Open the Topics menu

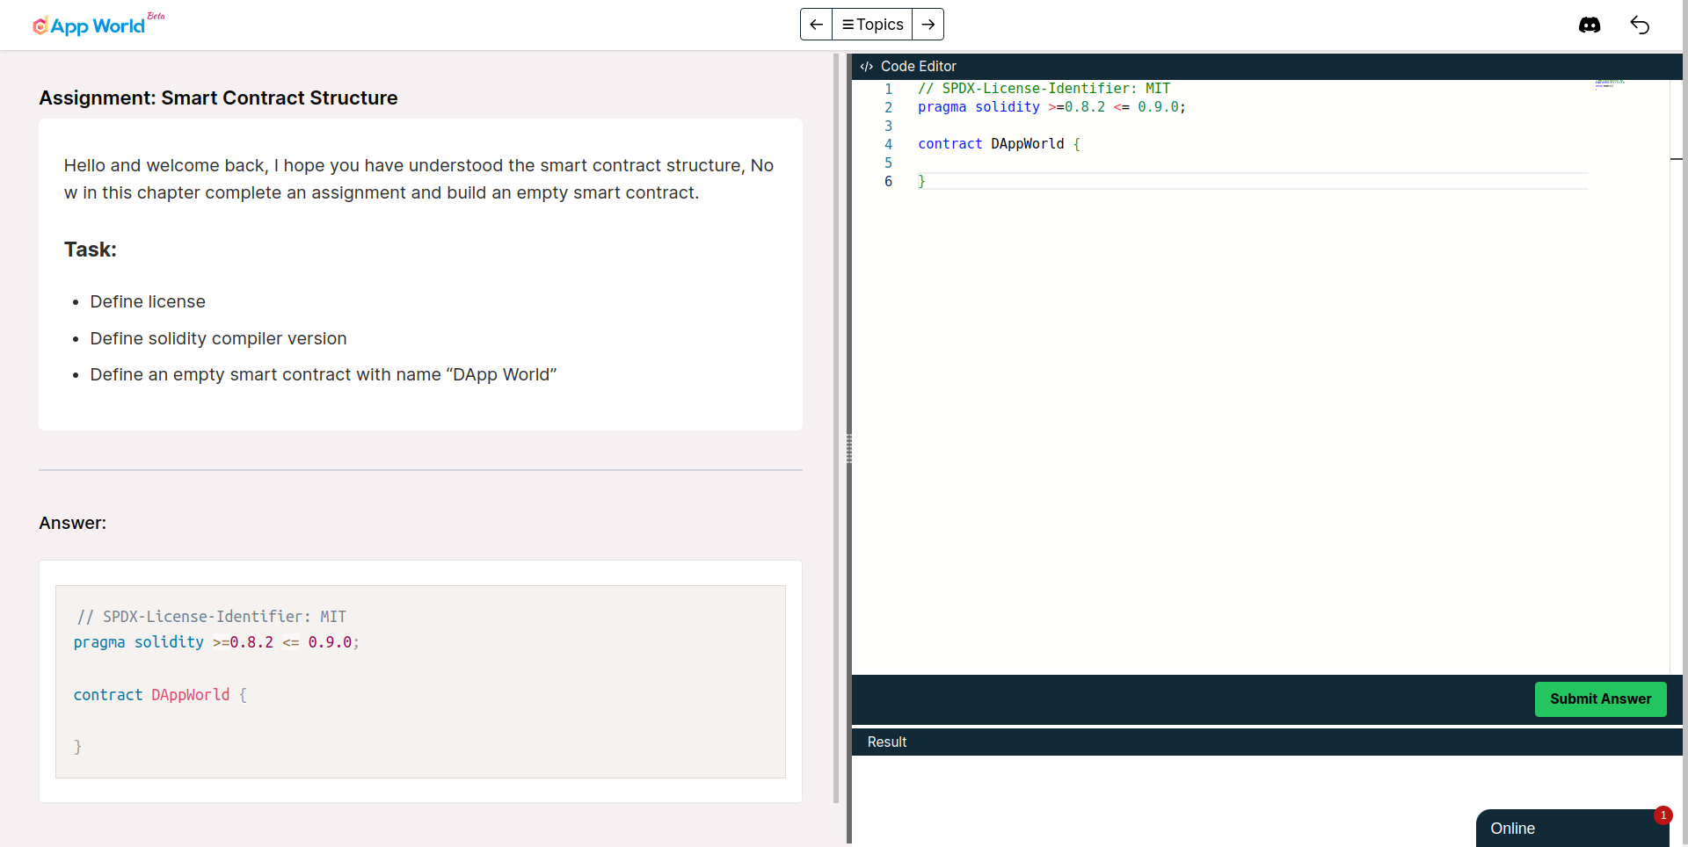coord(872,25)
